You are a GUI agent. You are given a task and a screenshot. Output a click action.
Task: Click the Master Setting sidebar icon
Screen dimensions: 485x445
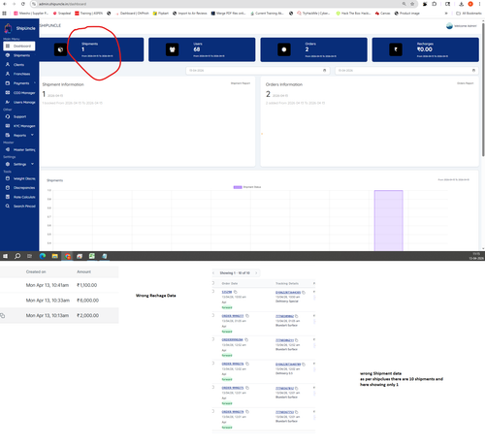click(8, 149)
